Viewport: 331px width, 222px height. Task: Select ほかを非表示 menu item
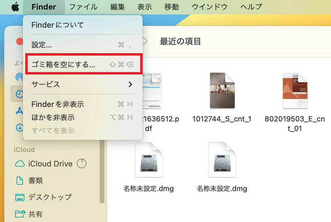click(x=83, y=117)
